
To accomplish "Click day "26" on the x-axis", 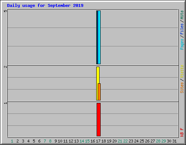I will point(147,141).
